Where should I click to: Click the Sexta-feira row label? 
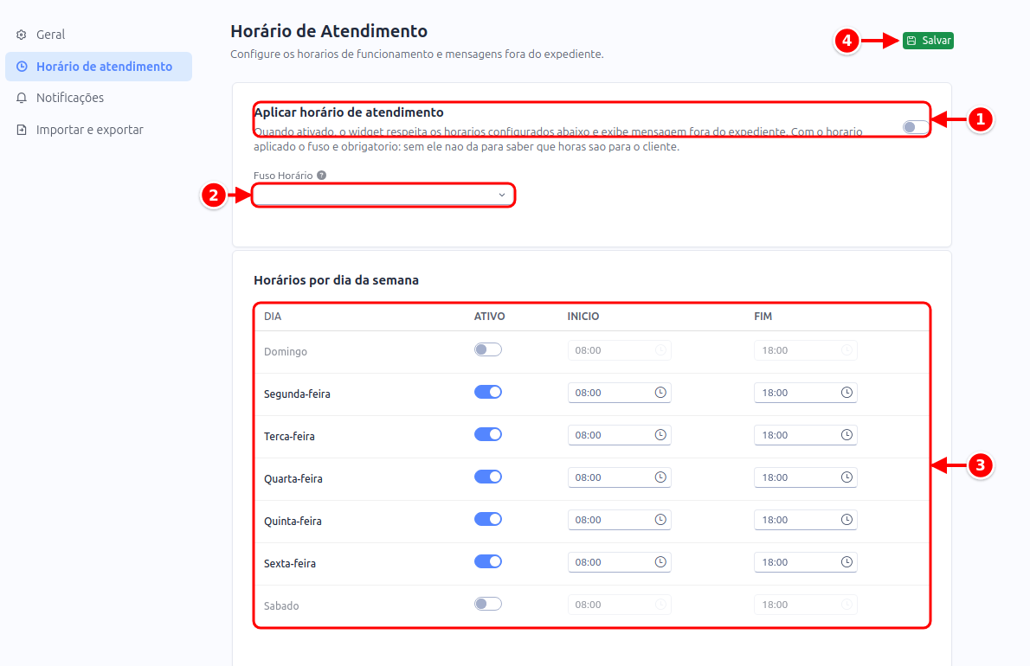coord(290,564)
